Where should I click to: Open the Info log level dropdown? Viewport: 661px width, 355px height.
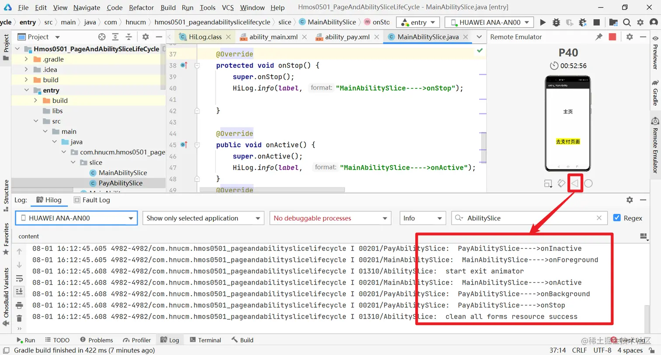pyautogui.click(x=422, y=218)
